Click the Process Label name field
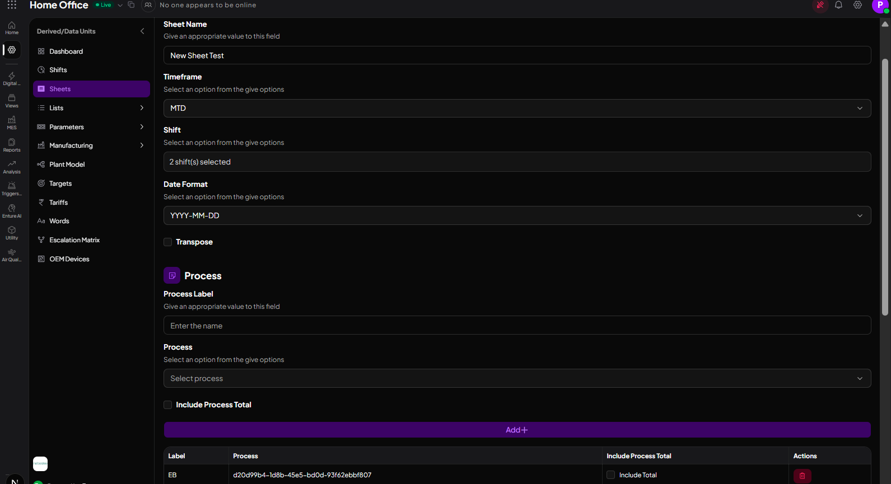Screen dimensions: 891x484 pyautogui.click(x=517, y=326)
